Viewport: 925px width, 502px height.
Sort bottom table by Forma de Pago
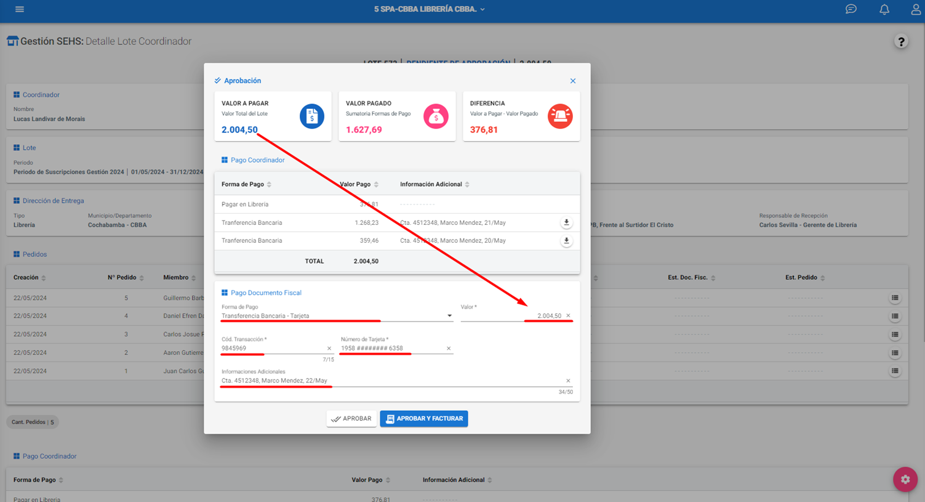pyautogui.click(x=38, y=480)
